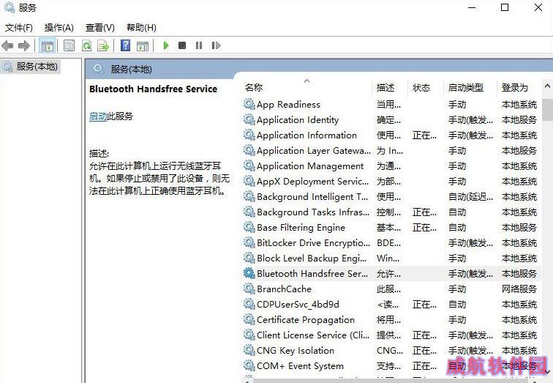Select the Client License Service row
This screenshot has width=553, height=383.
tap(391, 335)
